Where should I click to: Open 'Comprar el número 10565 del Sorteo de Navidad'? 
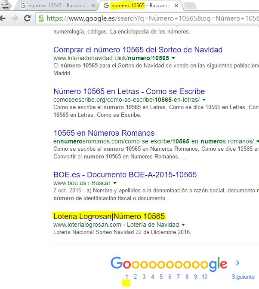tap(138, 50)
